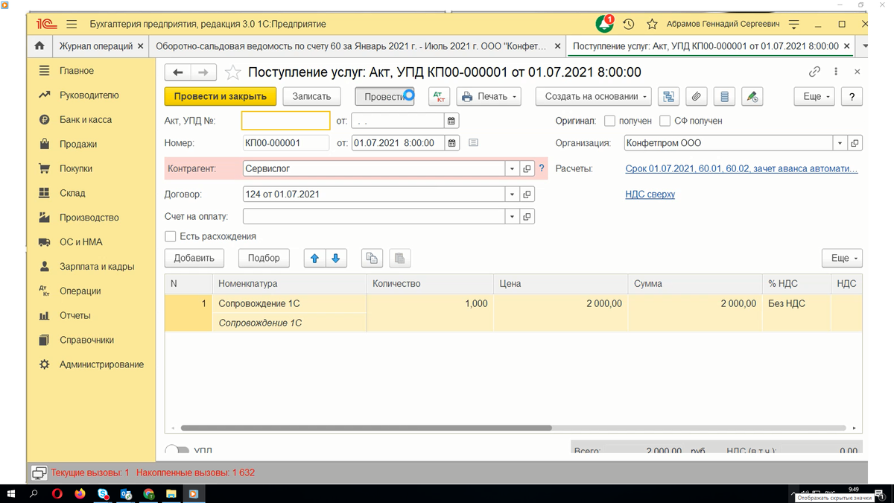Open the Создать на основании dropdown
Viewport: 894px width, 503px height.
(x=594, y=96)
